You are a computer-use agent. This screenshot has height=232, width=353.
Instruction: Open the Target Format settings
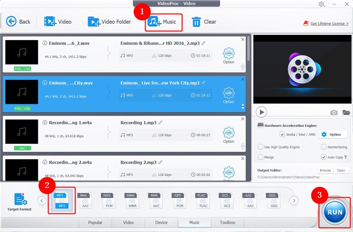pos(19,202)
